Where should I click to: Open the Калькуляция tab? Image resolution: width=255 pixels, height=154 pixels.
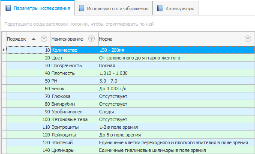point(175,9)
